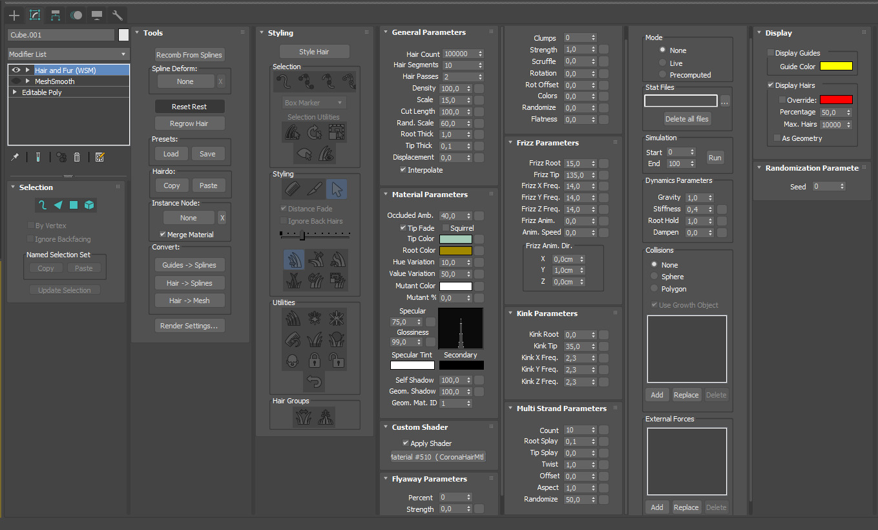The image size is (878, 530).
Task: Activate the Select arrow styling tool
Action: pos(337,189)
